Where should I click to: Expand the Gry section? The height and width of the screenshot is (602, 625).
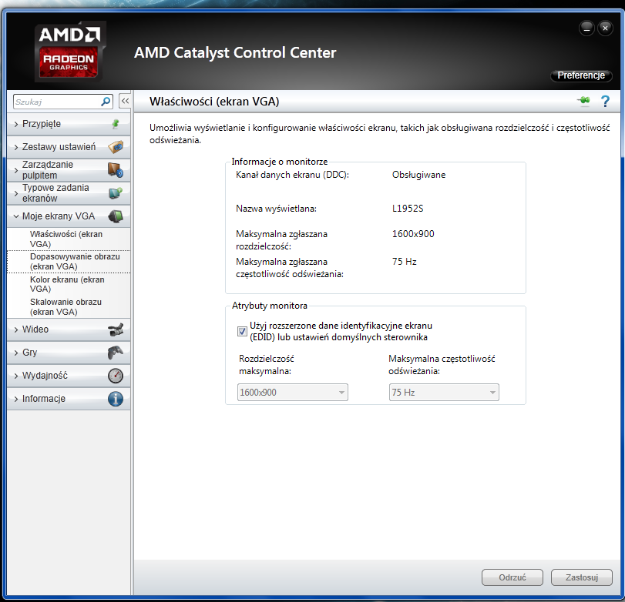tap(69, 353)
